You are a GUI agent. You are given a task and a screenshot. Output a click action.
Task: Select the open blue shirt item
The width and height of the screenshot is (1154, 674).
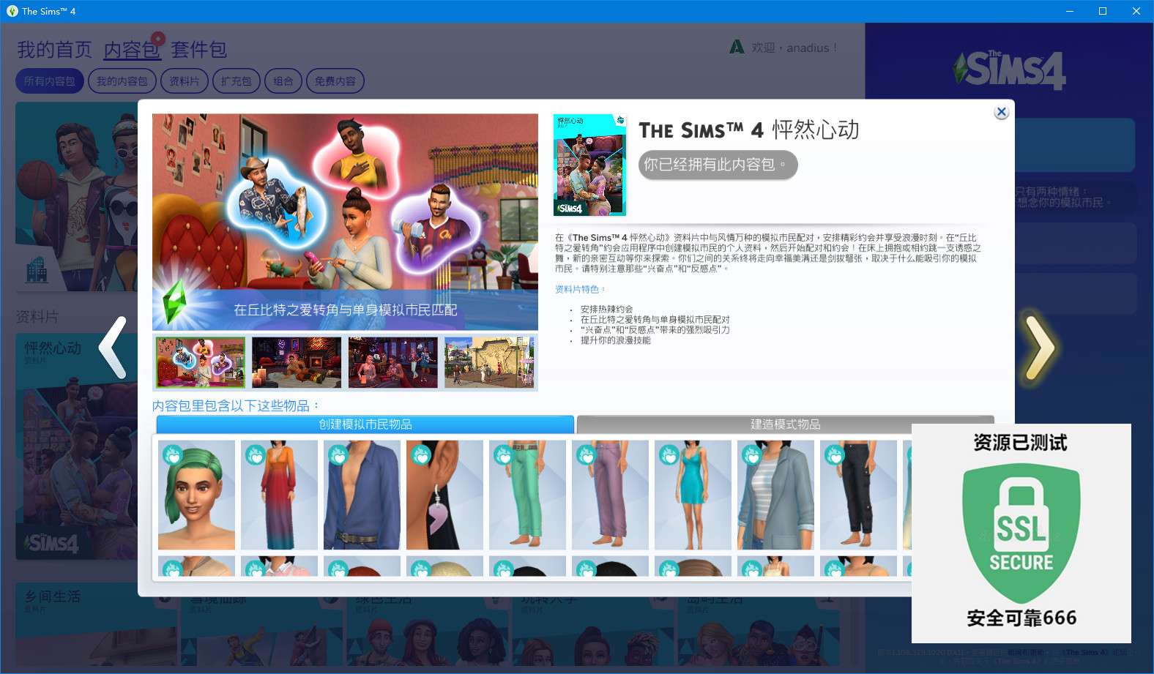point(362,495)
